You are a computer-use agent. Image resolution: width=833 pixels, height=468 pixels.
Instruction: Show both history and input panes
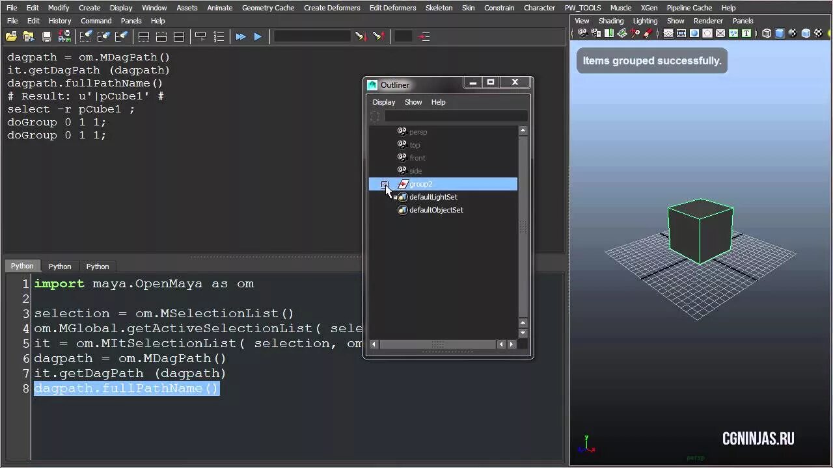point(179,36)
